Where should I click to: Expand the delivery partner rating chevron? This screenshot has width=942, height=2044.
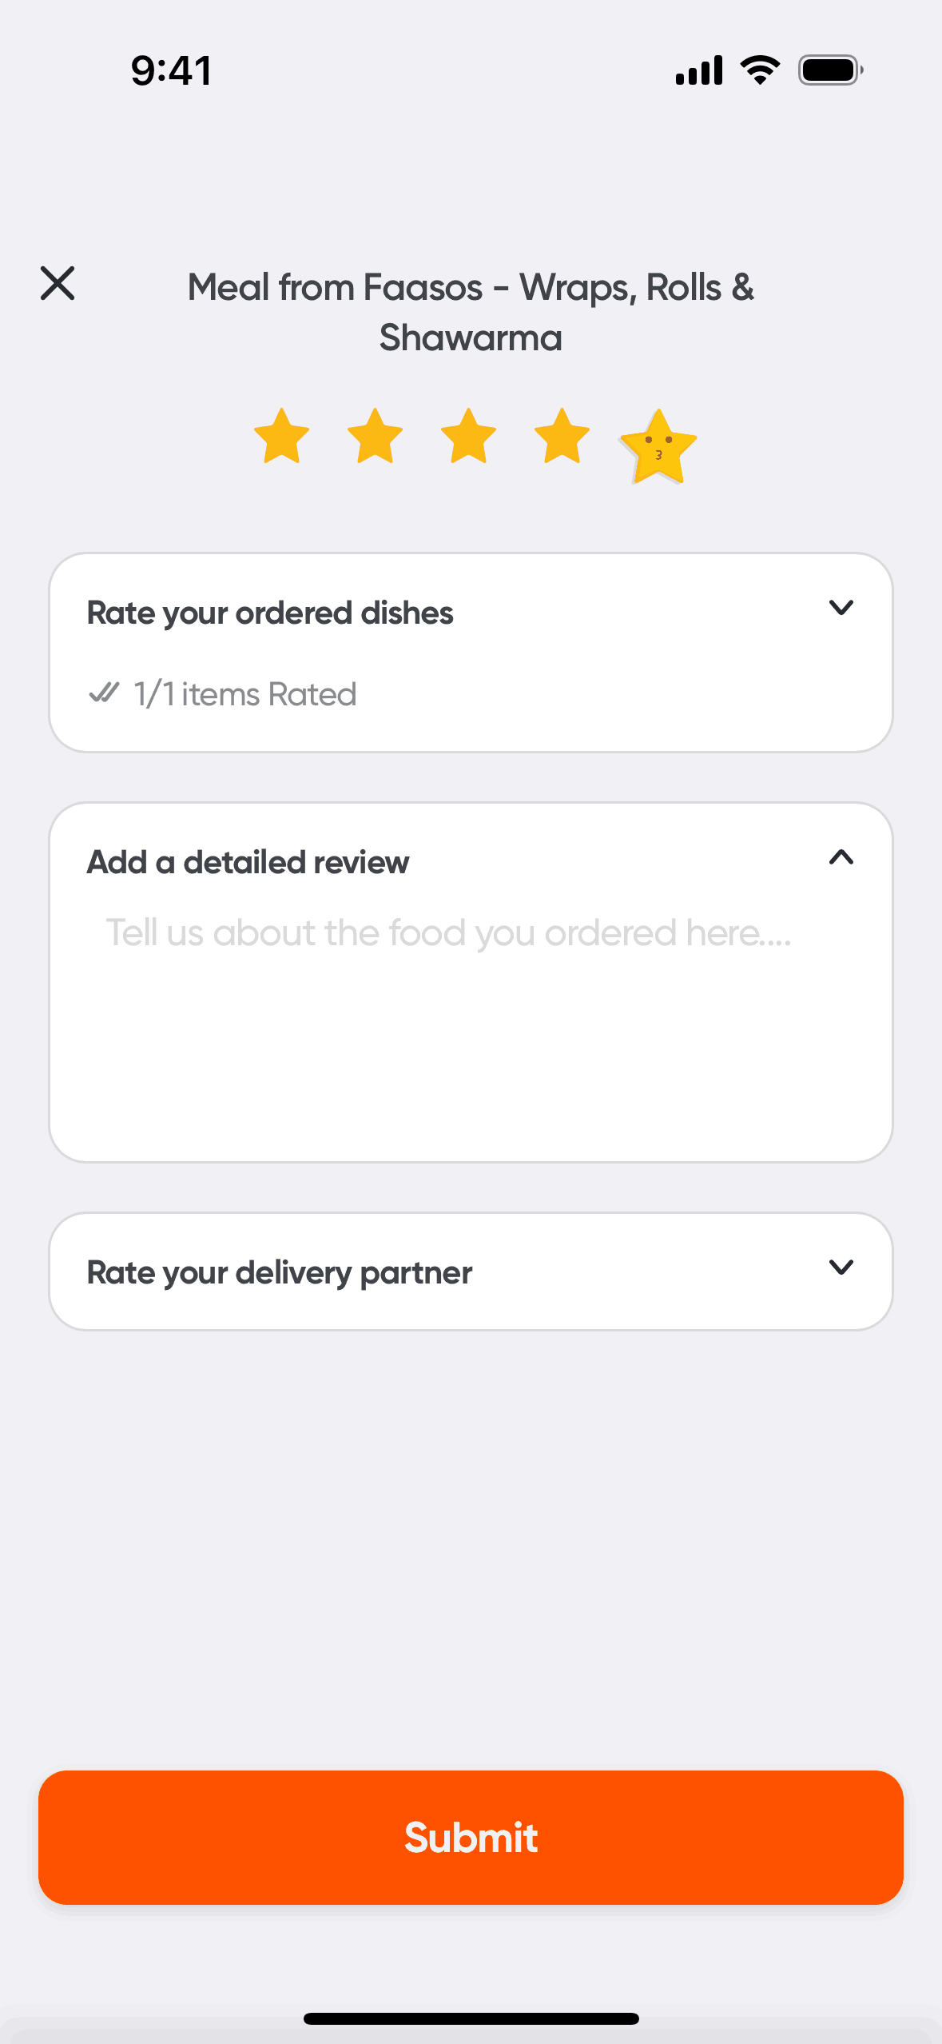pos(841,1268)
